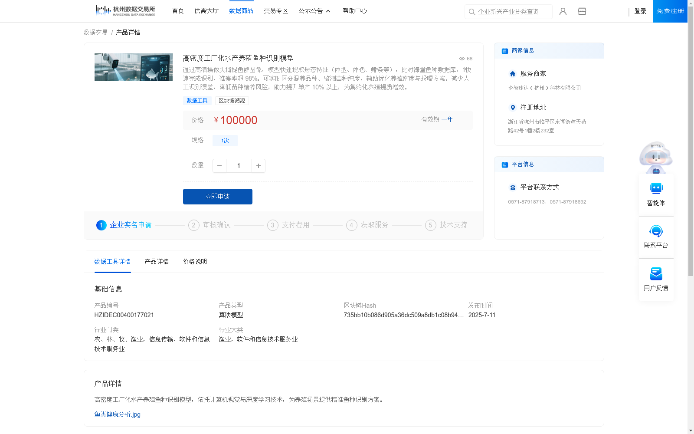694x434 pixels.
Task: Open the 用户反馈 mail icon
Action: click(656, 273)
